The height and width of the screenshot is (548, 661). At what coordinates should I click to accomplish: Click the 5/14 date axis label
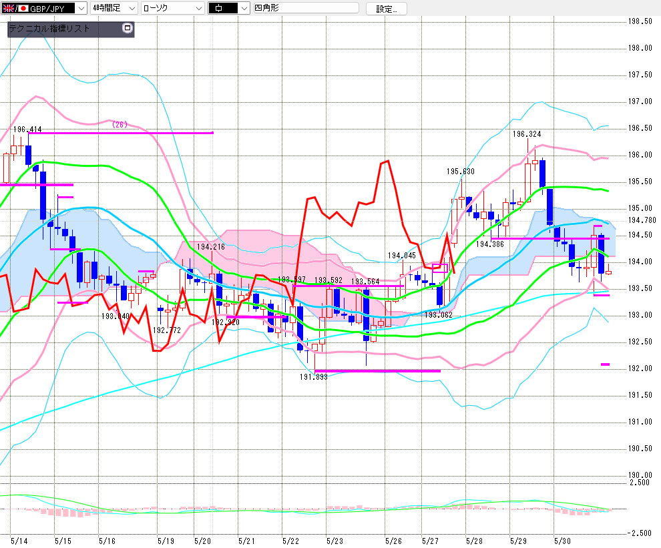tap(19, 541)
